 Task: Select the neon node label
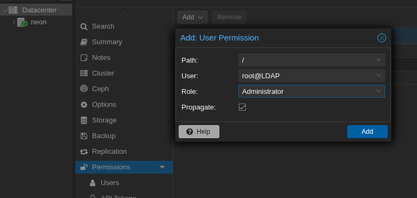pos(38,22)
